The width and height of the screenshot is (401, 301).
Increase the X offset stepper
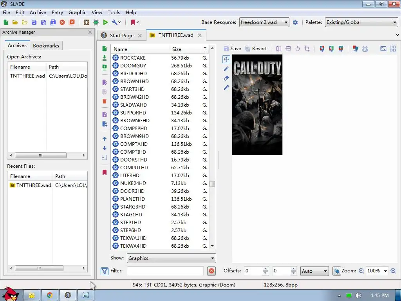coord(266,269)
